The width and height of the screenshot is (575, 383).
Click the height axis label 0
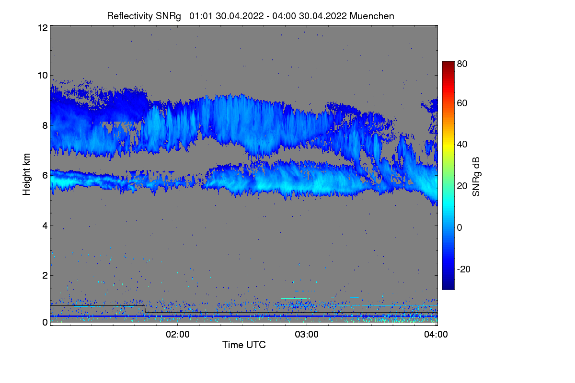click(x=45, y=322)
